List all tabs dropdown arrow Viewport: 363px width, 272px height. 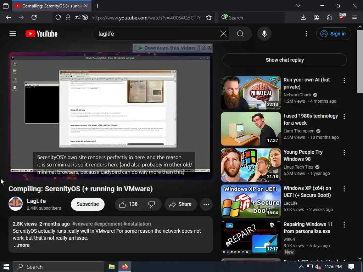coord(298,6)
